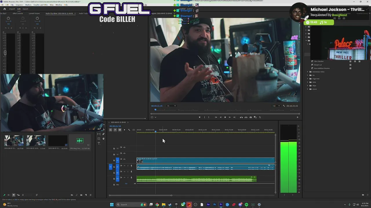The image size is (371, 208).
Task: Step forward one frame
Action: [x=230, y=117]
